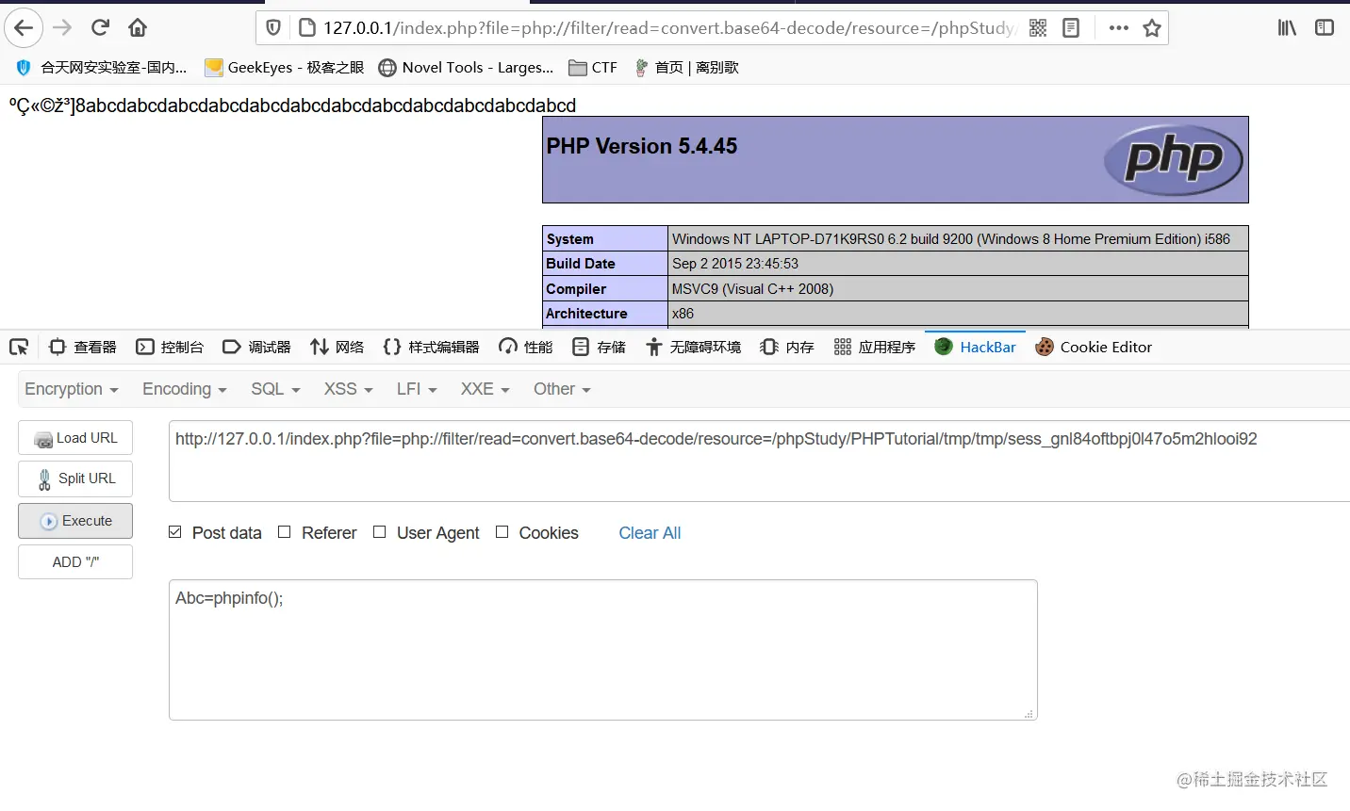The height and width of the screenshot is (811, 1350).
Task: Click the MSVC9 (Visual C++ 2008) value
Action: 752,289
